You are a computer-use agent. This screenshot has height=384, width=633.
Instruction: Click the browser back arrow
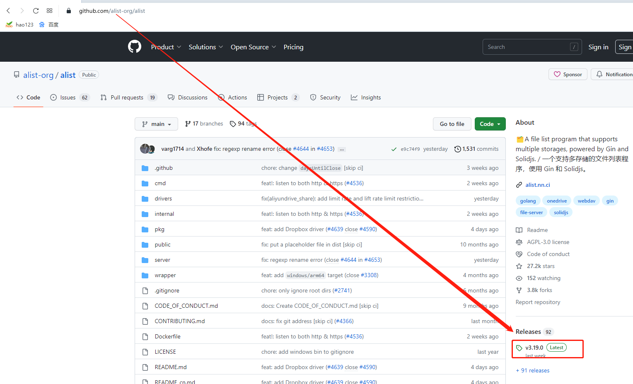pyautogui.click(x=8, y=11)
